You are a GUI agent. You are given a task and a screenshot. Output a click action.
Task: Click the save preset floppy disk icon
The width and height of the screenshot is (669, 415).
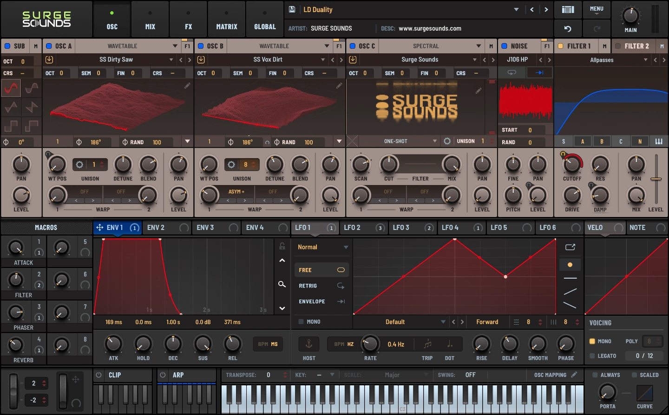(292, 9)
